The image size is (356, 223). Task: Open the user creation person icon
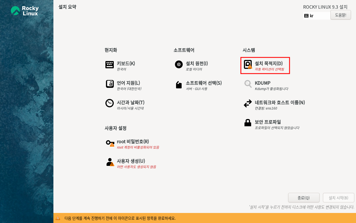click(x=110, y=162)
